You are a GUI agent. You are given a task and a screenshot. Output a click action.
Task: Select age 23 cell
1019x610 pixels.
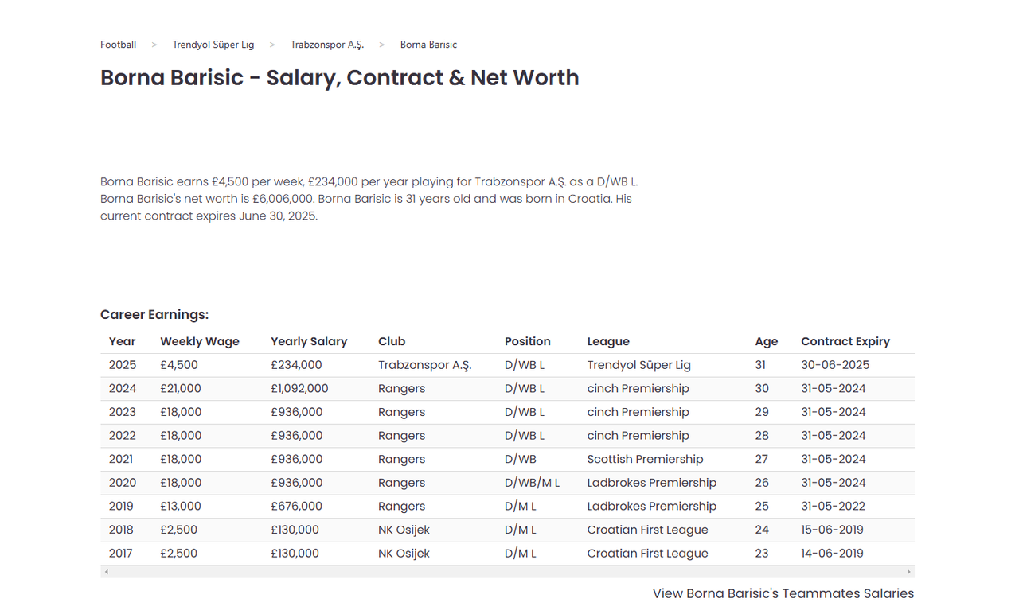pyautogui.click(x=762, y=554)
